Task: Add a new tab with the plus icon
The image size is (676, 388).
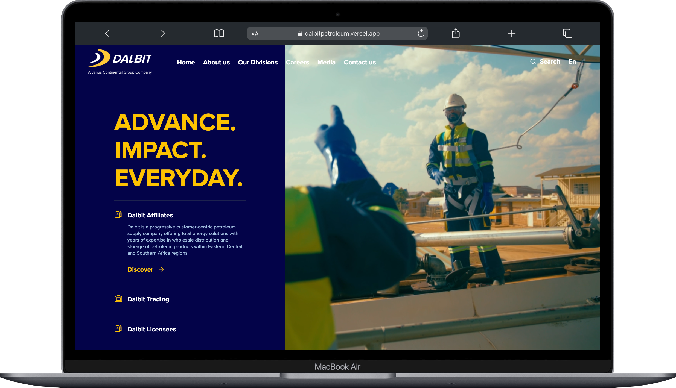Action: (512, 33)
